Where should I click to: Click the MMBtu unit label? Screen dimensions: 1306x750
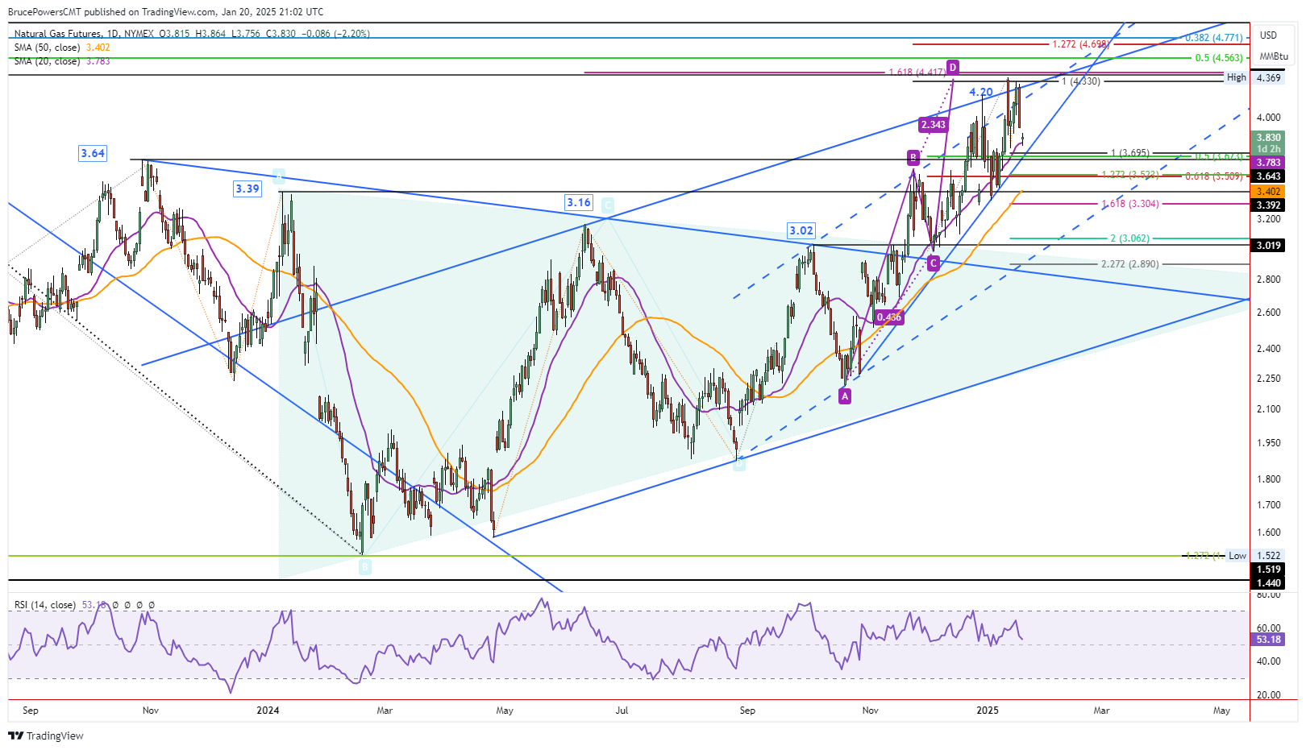1274,56
